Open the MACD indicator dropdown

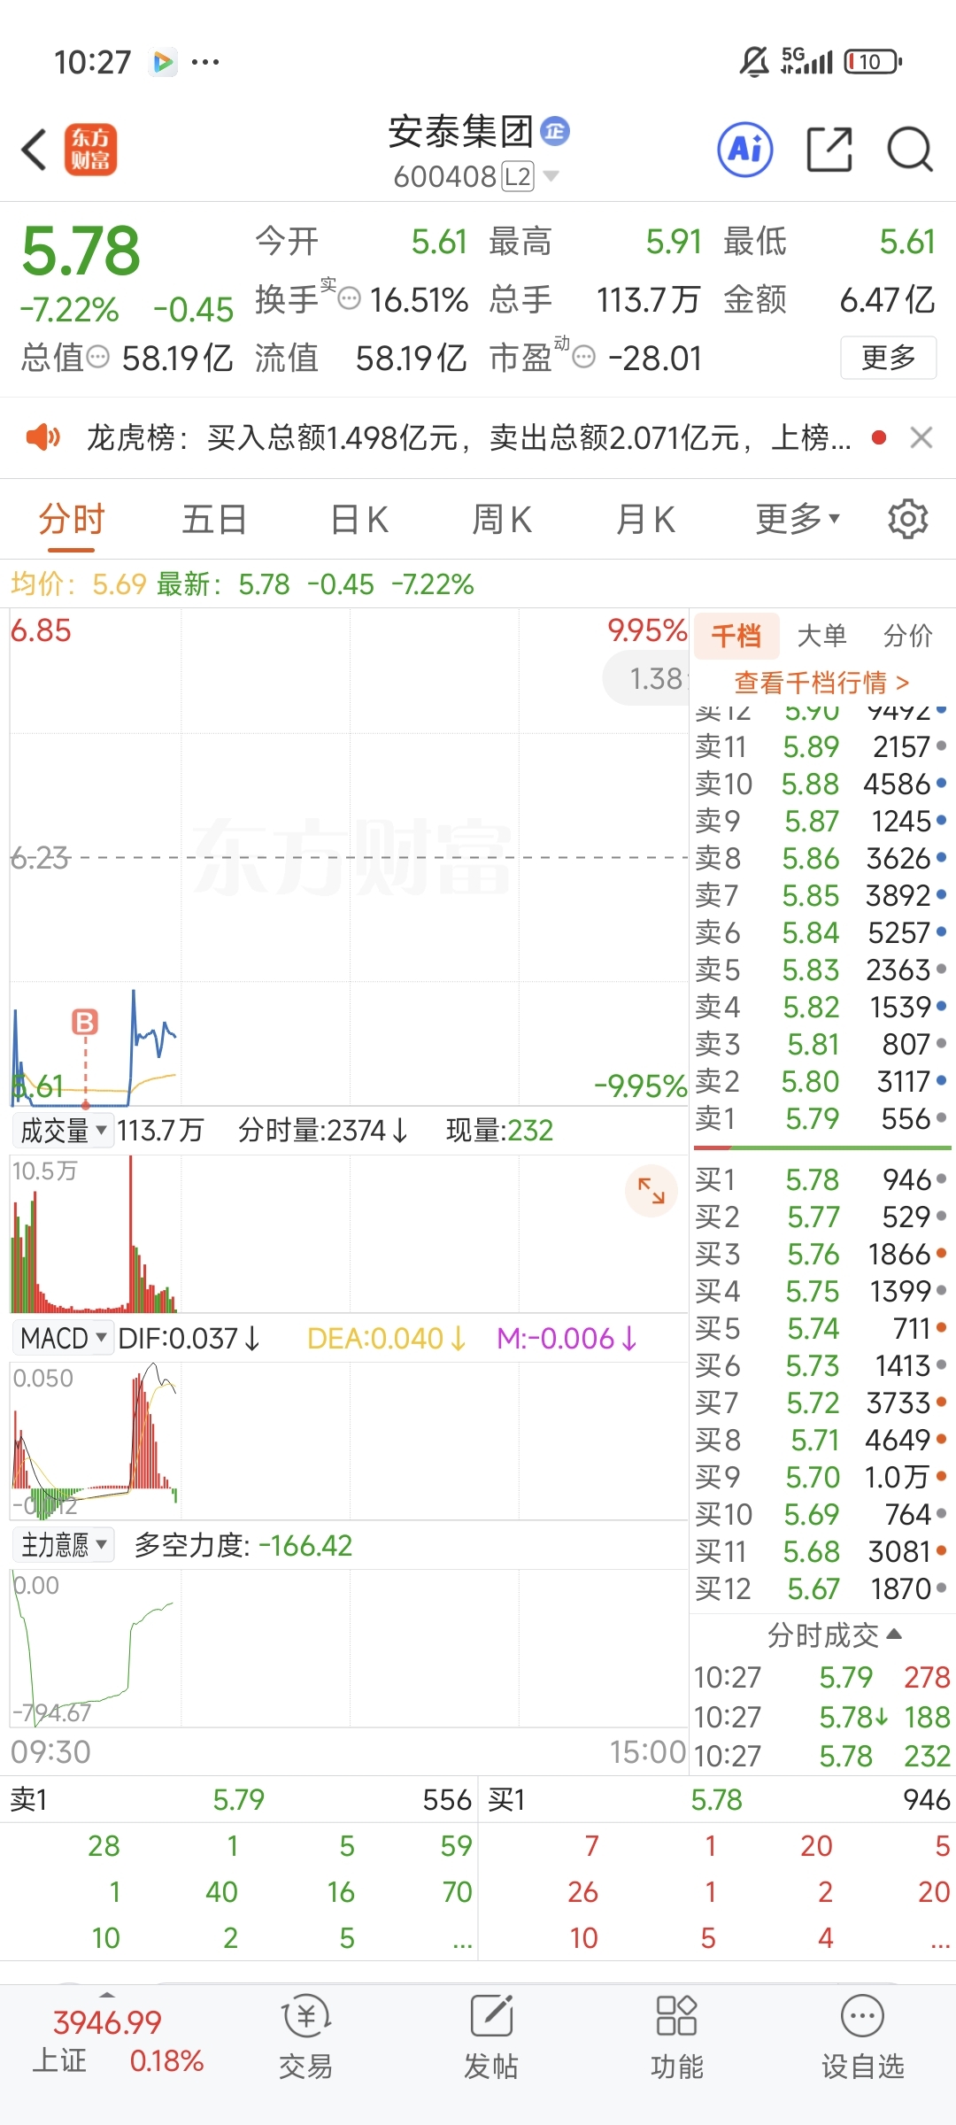tap(64, 1338)
